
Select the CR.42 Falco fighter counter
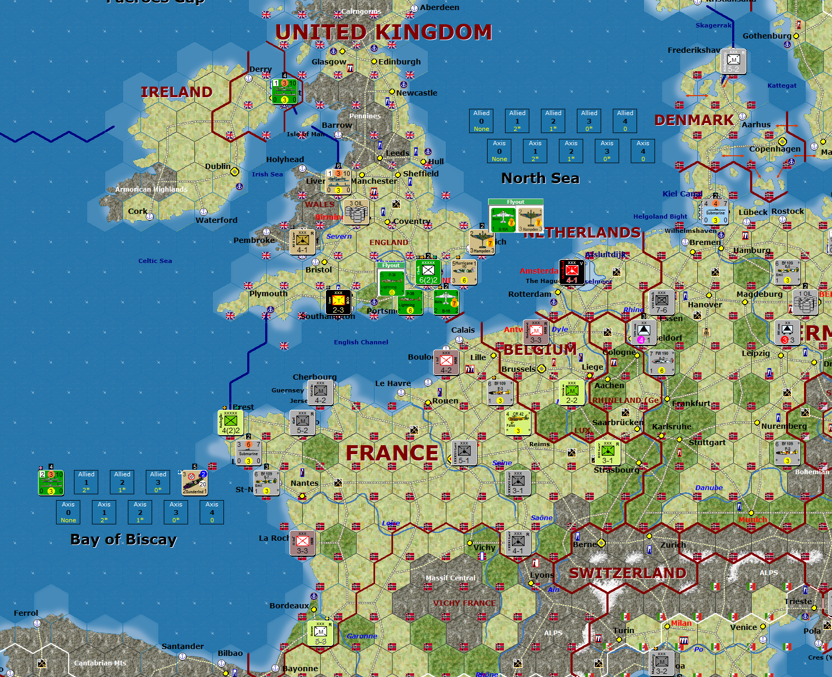tap(518, 422)
